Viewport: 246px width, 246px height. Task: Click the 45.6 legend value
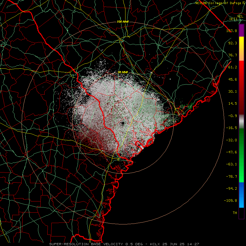click(233, 79)
